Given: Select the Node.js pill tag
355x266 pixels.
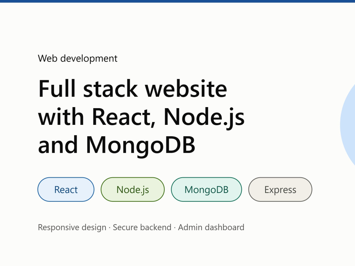Looking at the screenshot, I should [133, 189].
